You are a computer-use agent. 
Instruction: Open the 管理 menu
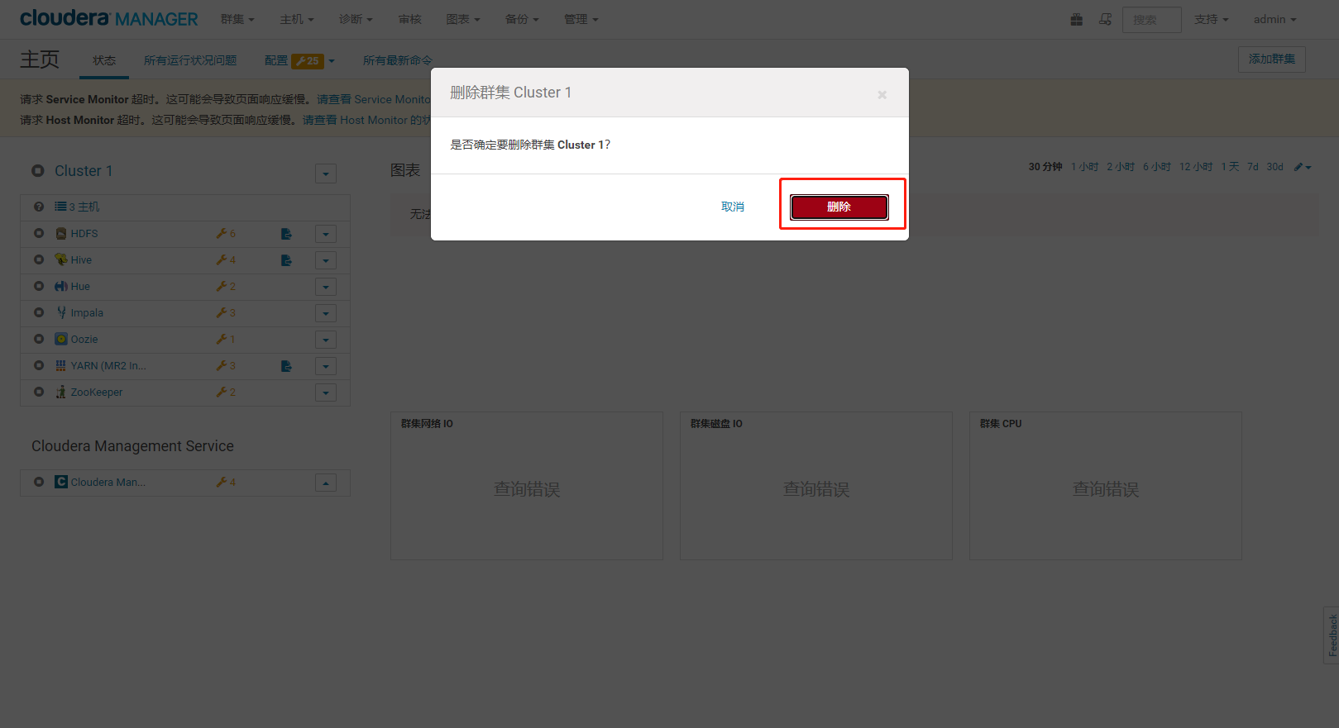[x=581, y=19]
